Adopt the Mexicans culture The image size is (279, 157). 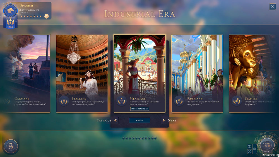tap(139, 120)
